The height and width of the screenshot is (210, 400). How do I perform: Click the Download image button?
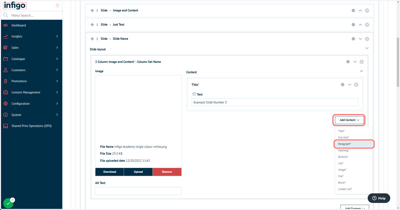110,172
